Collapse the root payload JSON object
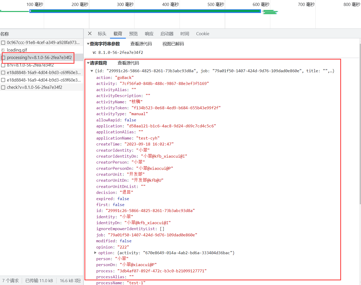Screen dimensions: 361x285 [x=92, y=71]
